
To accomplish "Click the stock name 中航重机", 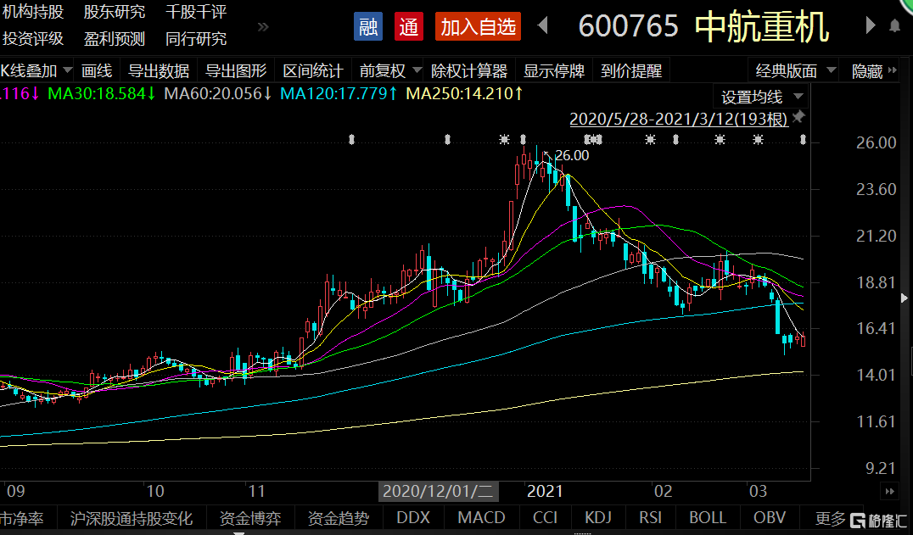I will [762, 27].
